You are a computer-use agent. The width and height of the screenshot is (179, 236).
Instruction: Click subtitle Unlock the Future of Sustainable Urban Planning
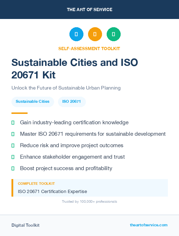66,88
